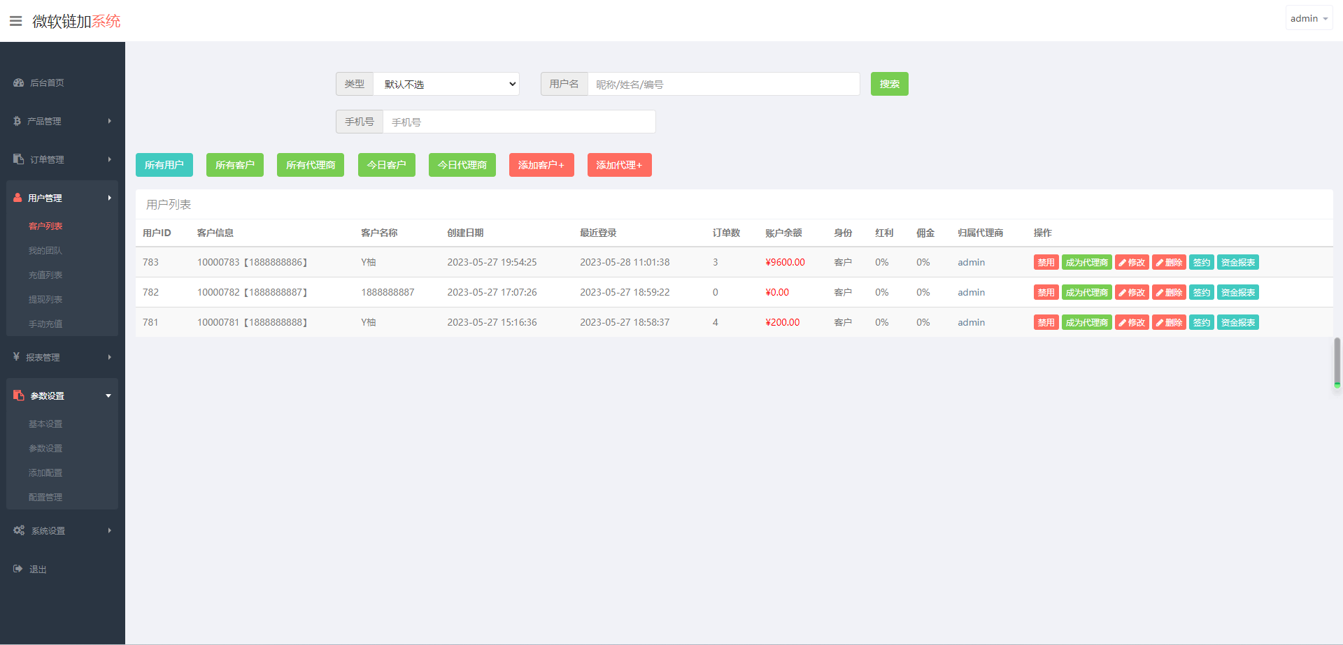Click the bitcoin icon beside 产品管理

coord(17,121)
